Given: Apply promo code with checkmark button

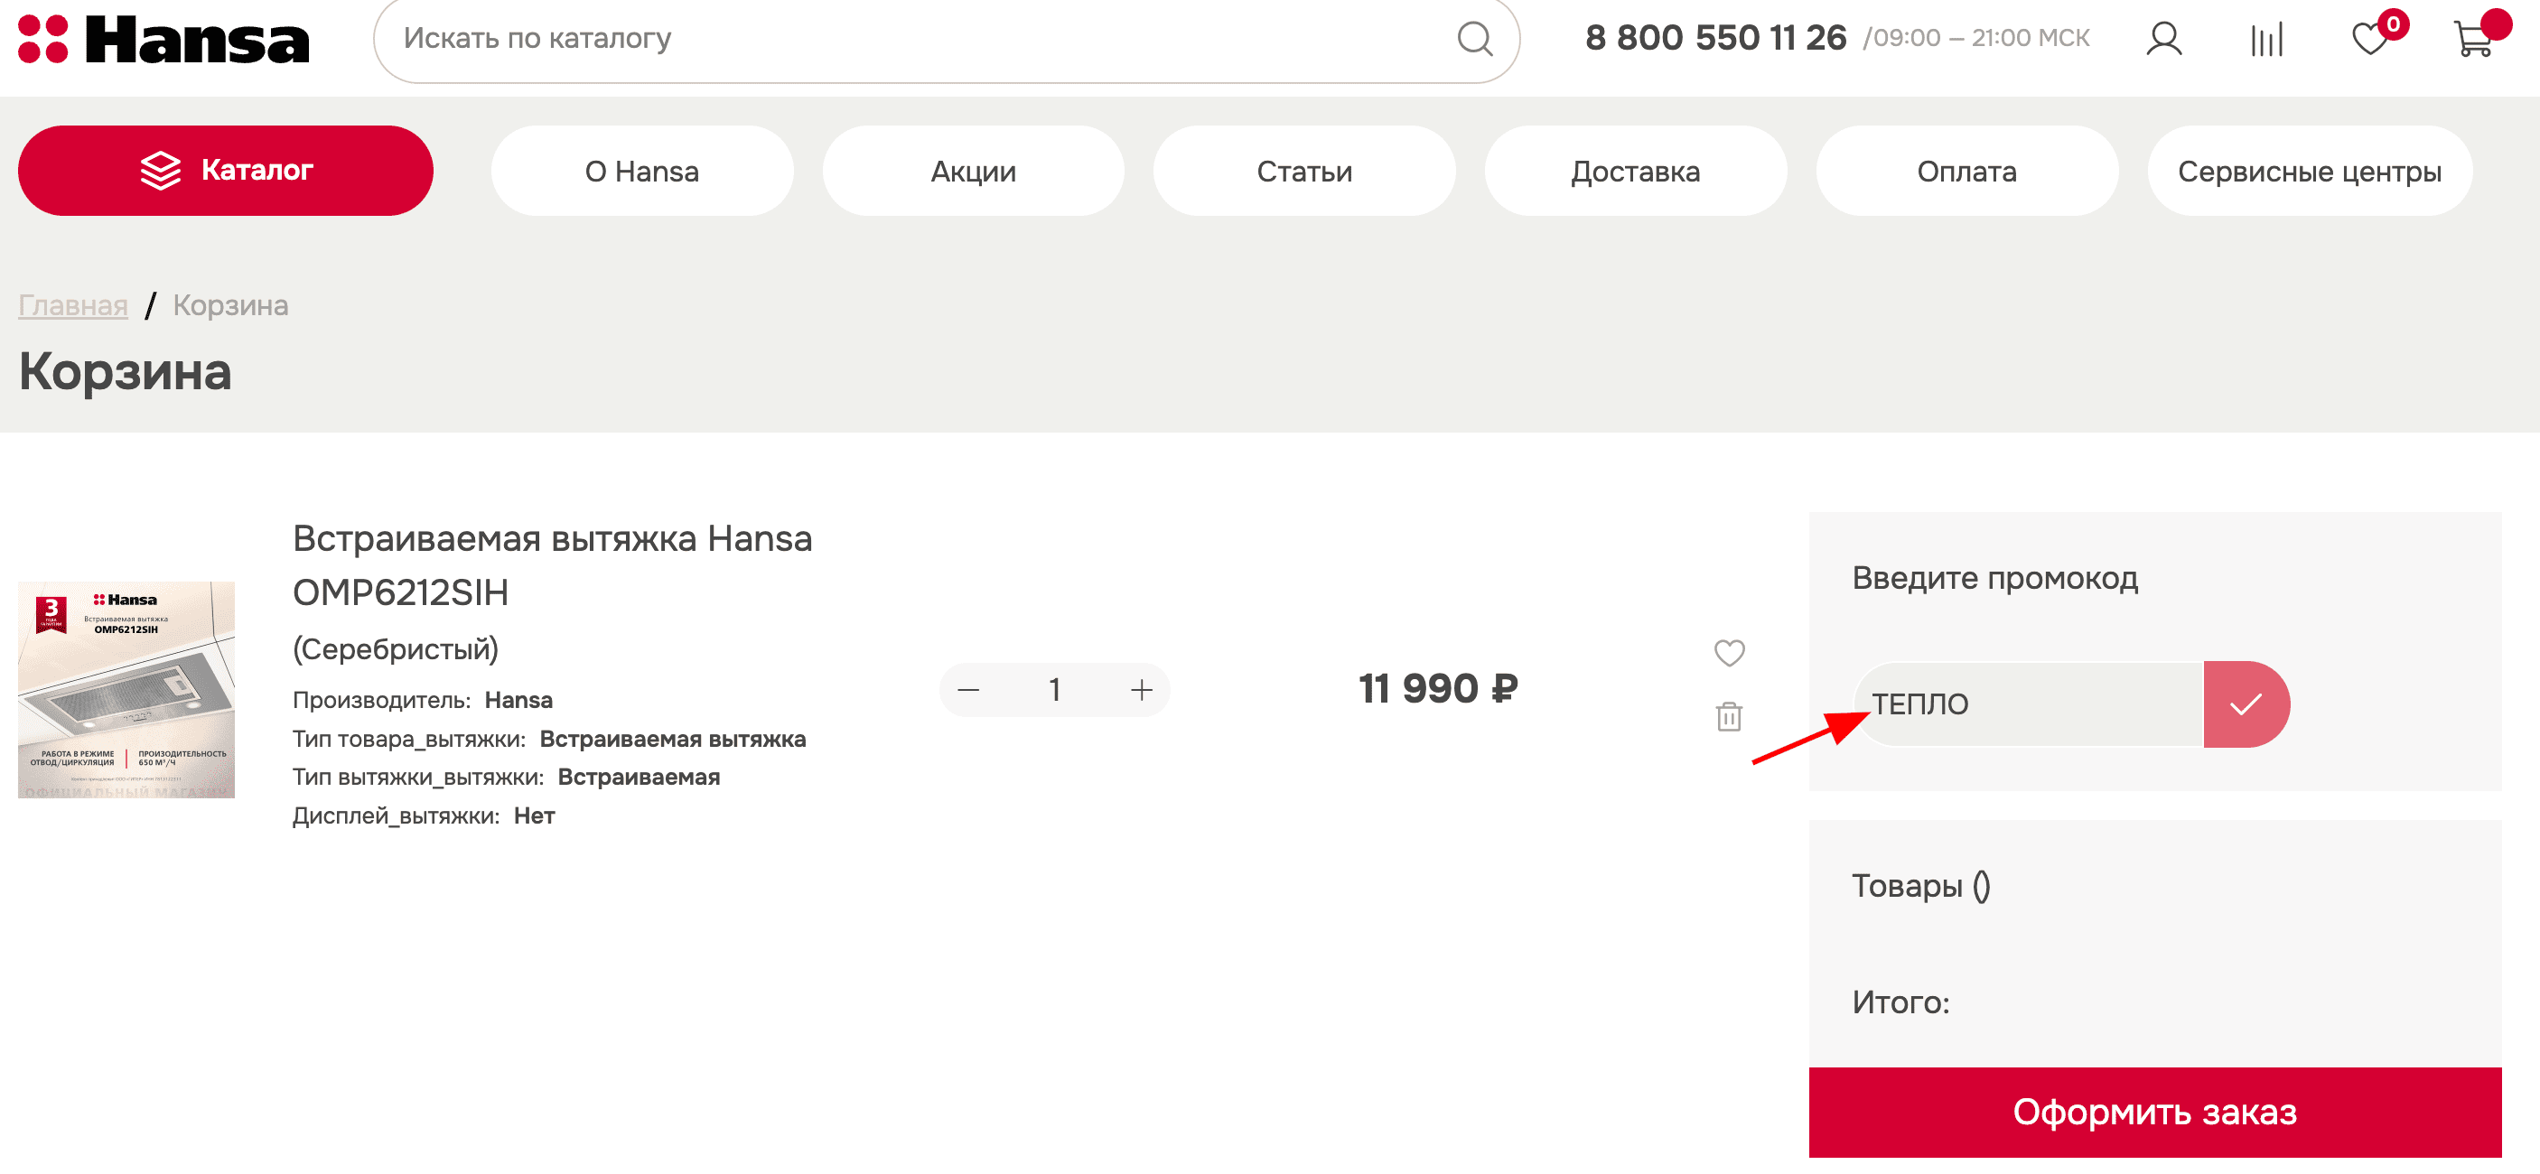Looking at the screenshot, I should coord(2246,703).
